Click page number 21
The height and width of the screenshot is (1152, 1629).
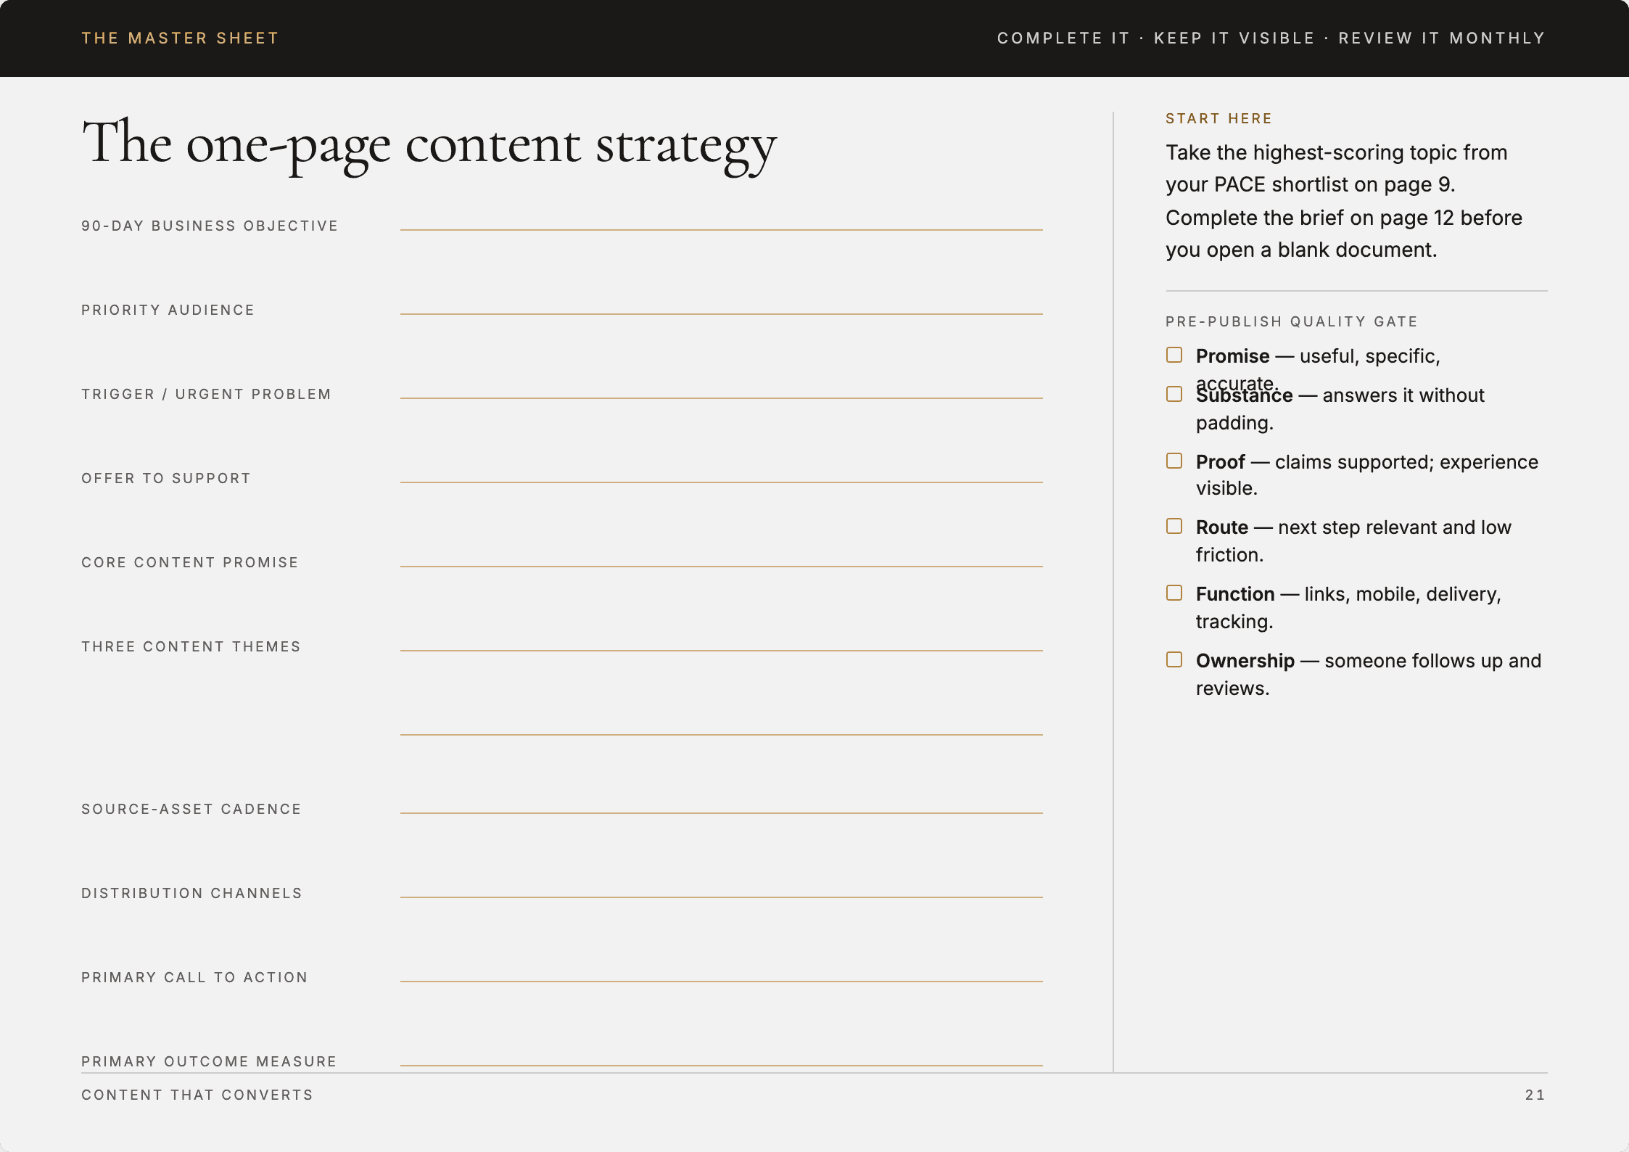[1535, 1095]
